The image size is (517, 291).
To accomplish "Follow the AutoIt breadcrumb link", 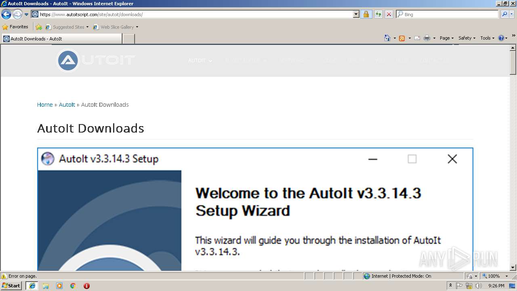I will click(67, 105).
